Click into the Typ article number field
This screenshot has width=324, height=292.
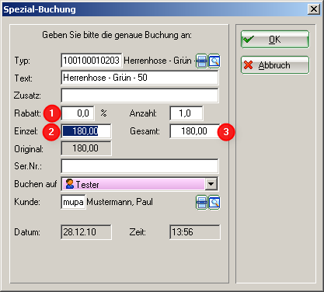(x=92, y=61)
